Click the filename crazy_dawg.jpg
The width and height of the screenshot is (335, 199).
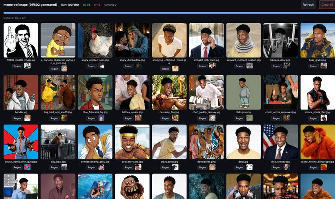click(x=169, y=162)
